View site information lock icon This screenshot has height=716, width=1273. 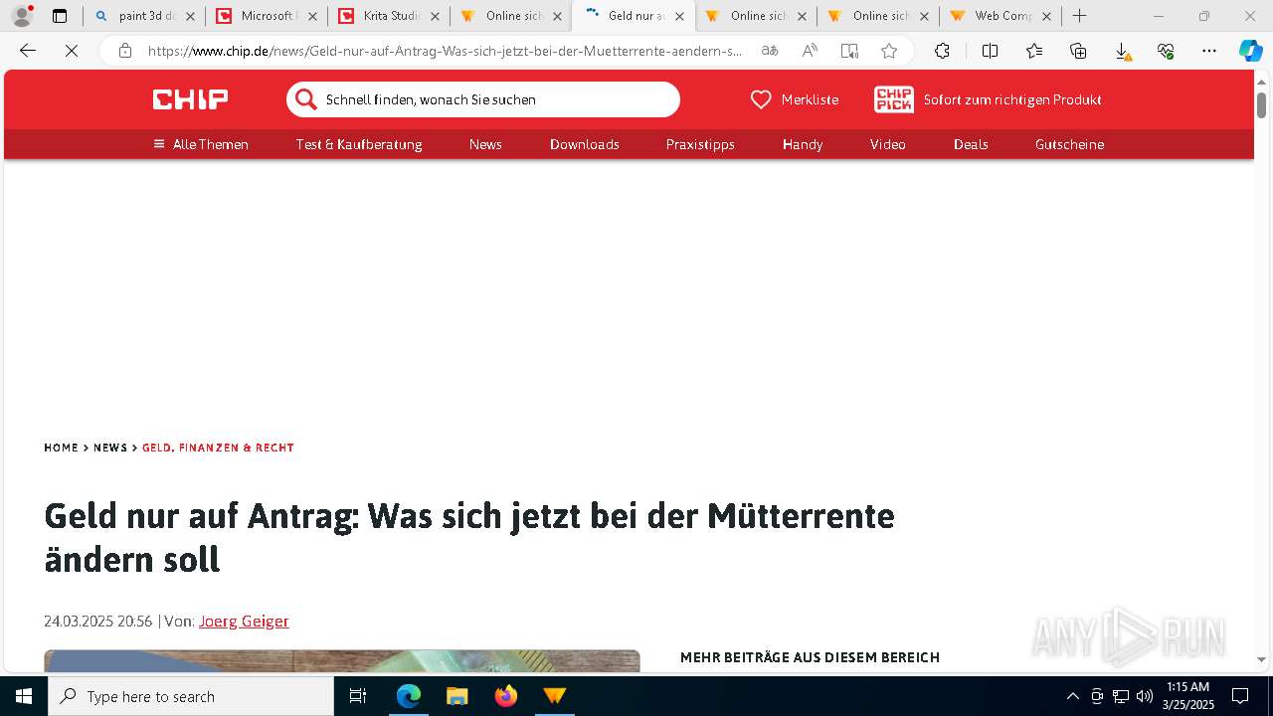(x=125, y=51)
